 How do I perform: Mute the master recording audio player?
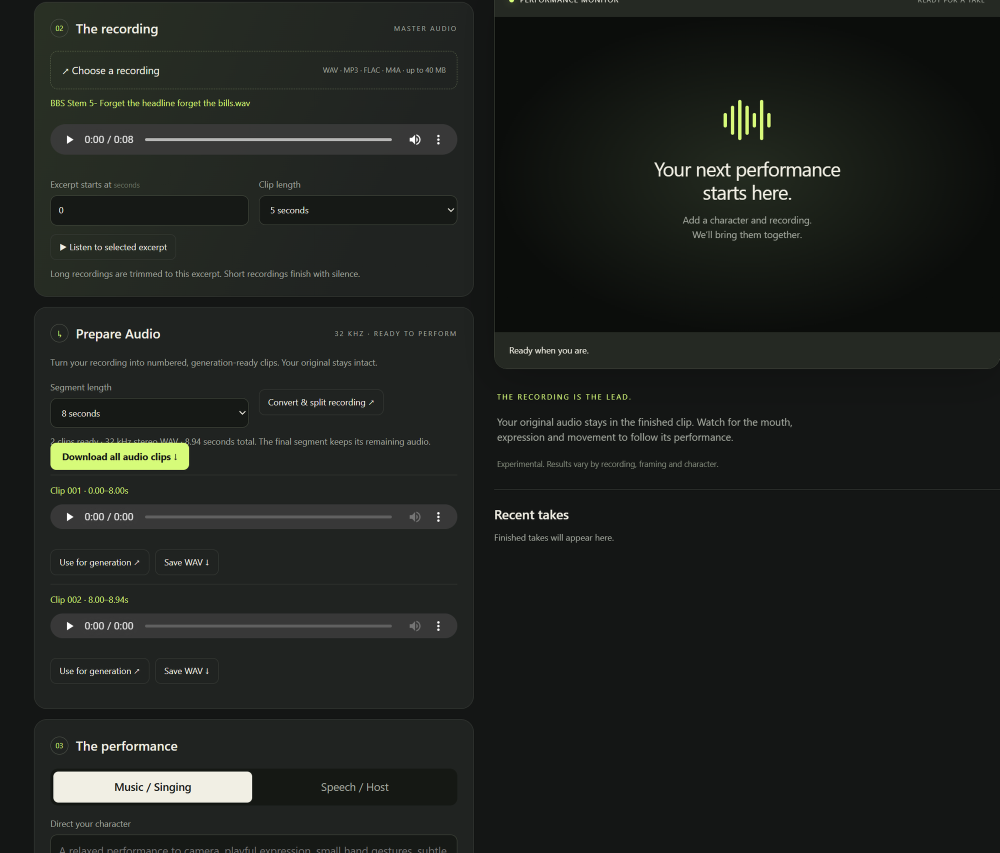pyautogui.click(x=415, y=139)
